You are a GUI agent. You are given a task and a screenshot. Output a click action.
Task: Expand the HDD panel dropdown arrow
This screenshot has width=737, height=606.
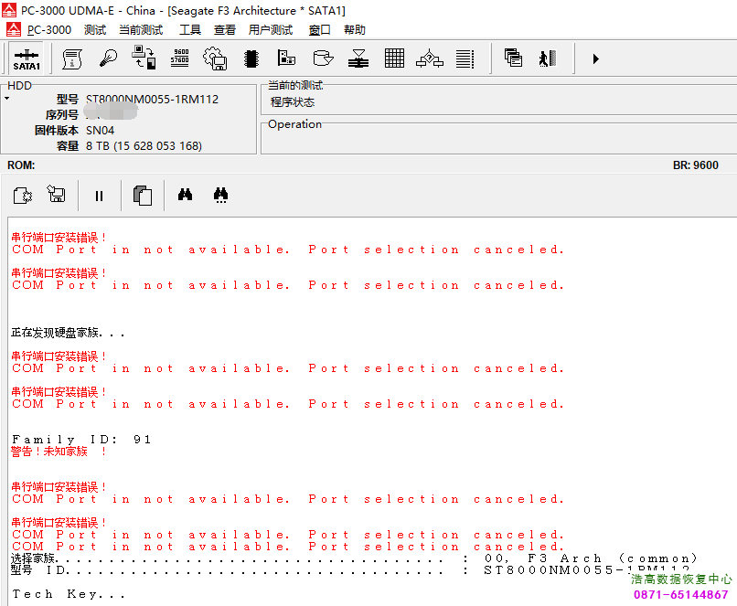click(x=6, y=97)
